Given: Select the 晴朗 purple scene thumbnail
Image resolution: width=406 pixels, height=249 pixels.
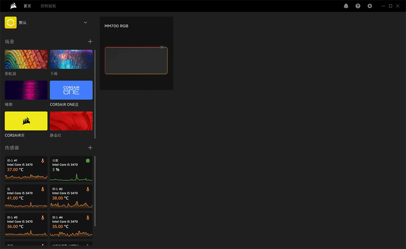Looking at the screenshot, I should (x=26, y=90).
